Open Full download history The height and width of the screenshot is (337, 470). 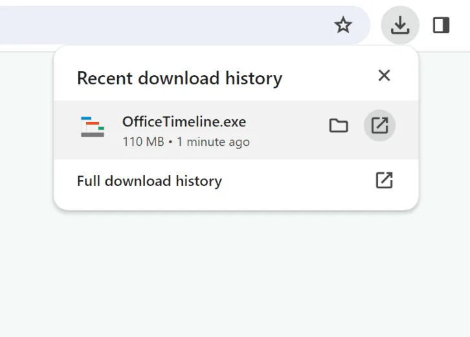point(149,181)
